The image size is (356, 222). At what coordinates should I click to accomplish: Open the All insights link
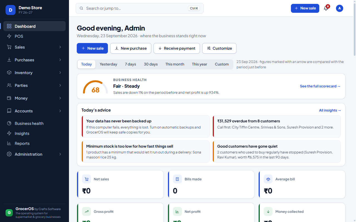pyautogui.click(x=330, y=110)
